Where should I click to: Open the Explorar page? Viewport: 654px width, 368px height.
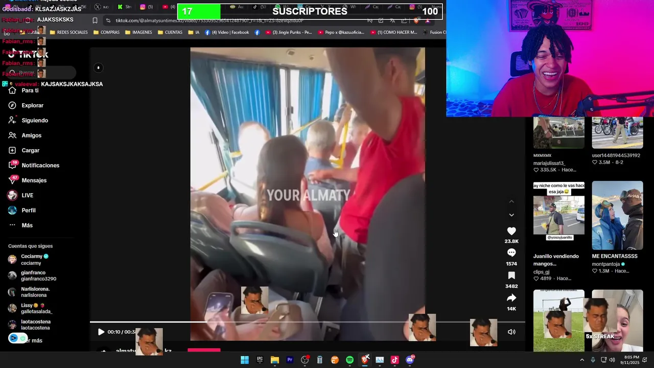pos(26,105)
